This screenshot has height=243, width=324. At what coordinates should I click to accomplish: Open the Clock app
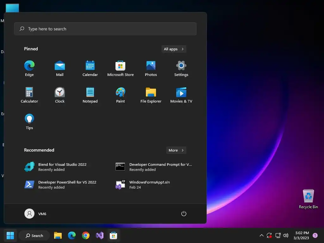60,95
